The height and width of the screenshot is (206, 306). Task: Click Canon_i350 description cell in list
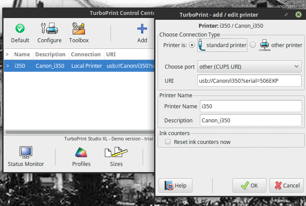coord(50,66)
